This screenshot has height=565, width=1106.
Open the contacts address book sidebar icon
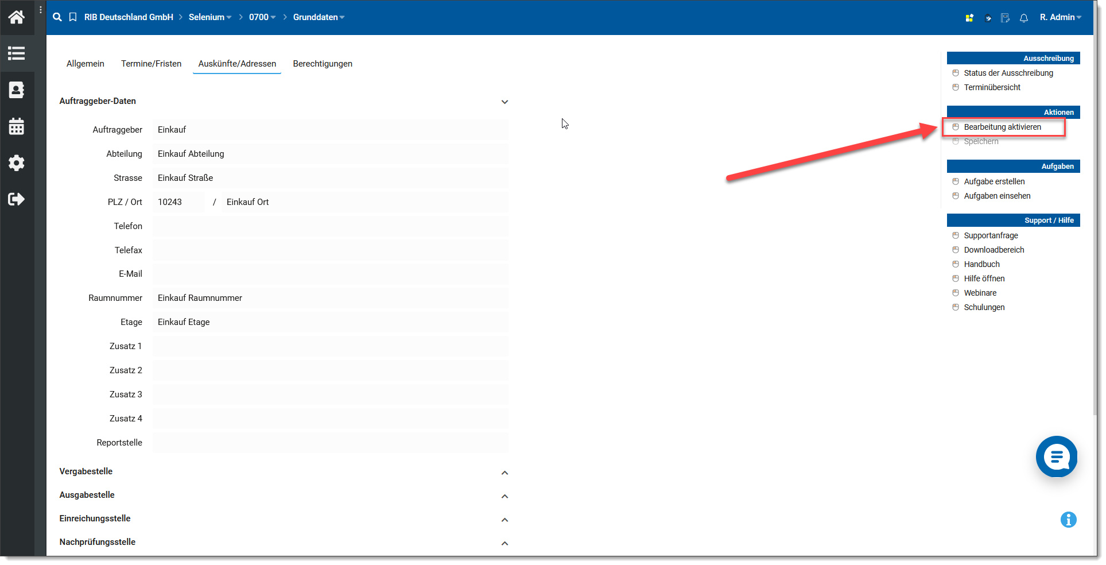17,90
